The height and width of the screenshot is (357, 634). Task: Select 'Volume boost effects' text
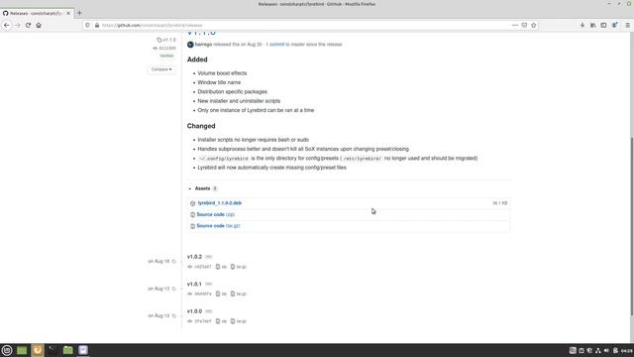click(x=222, y=73)
